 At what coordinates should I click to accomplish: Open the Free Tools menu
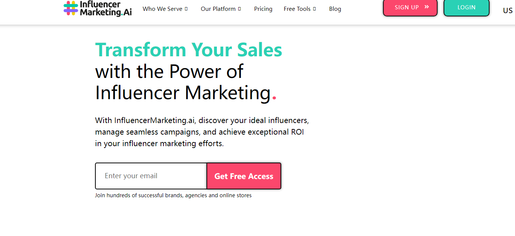(297, 9)
